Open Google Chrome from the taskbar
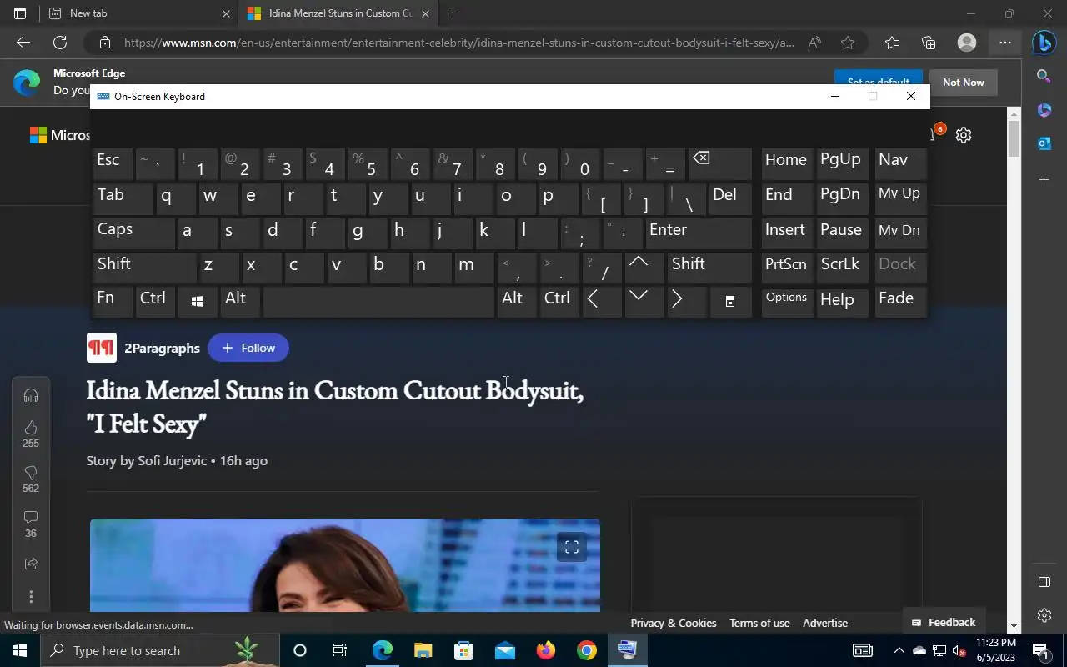The height and width of the screenshot is (667, 1067). click(587, 650)
